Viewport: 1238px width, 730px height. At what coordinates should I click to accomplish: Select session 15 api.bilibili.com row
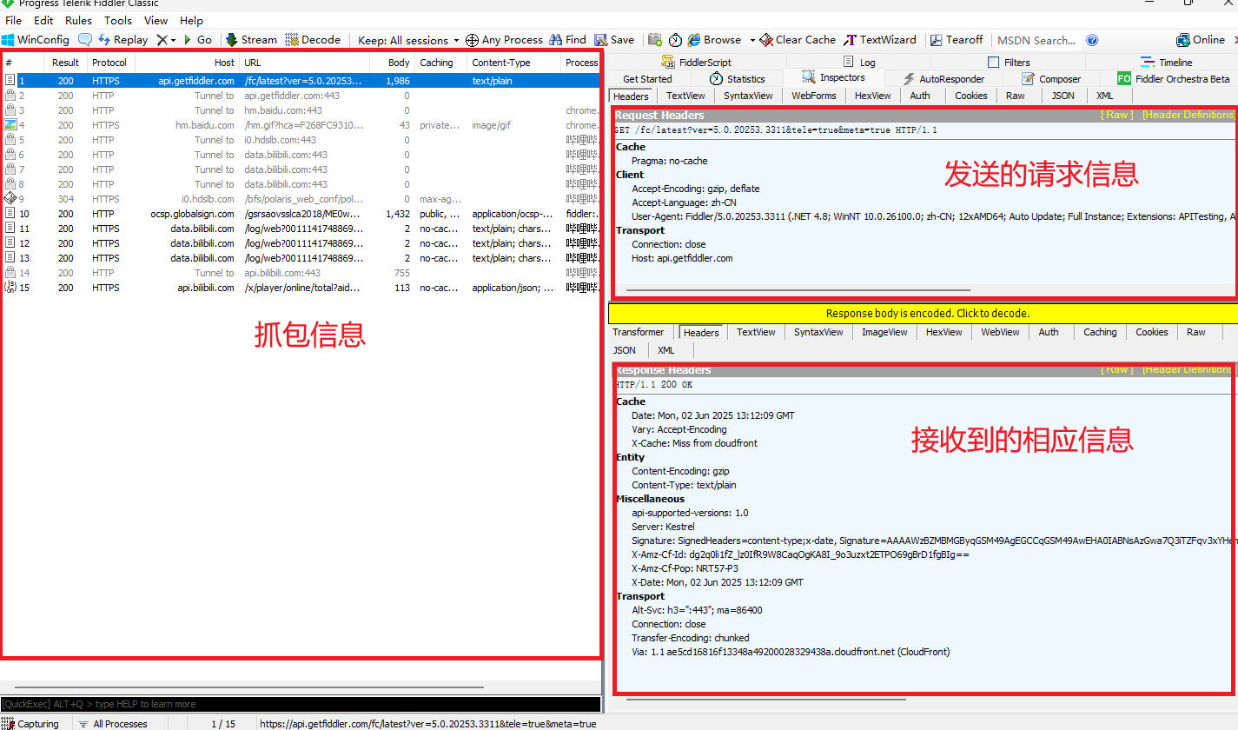pos(300,288)
